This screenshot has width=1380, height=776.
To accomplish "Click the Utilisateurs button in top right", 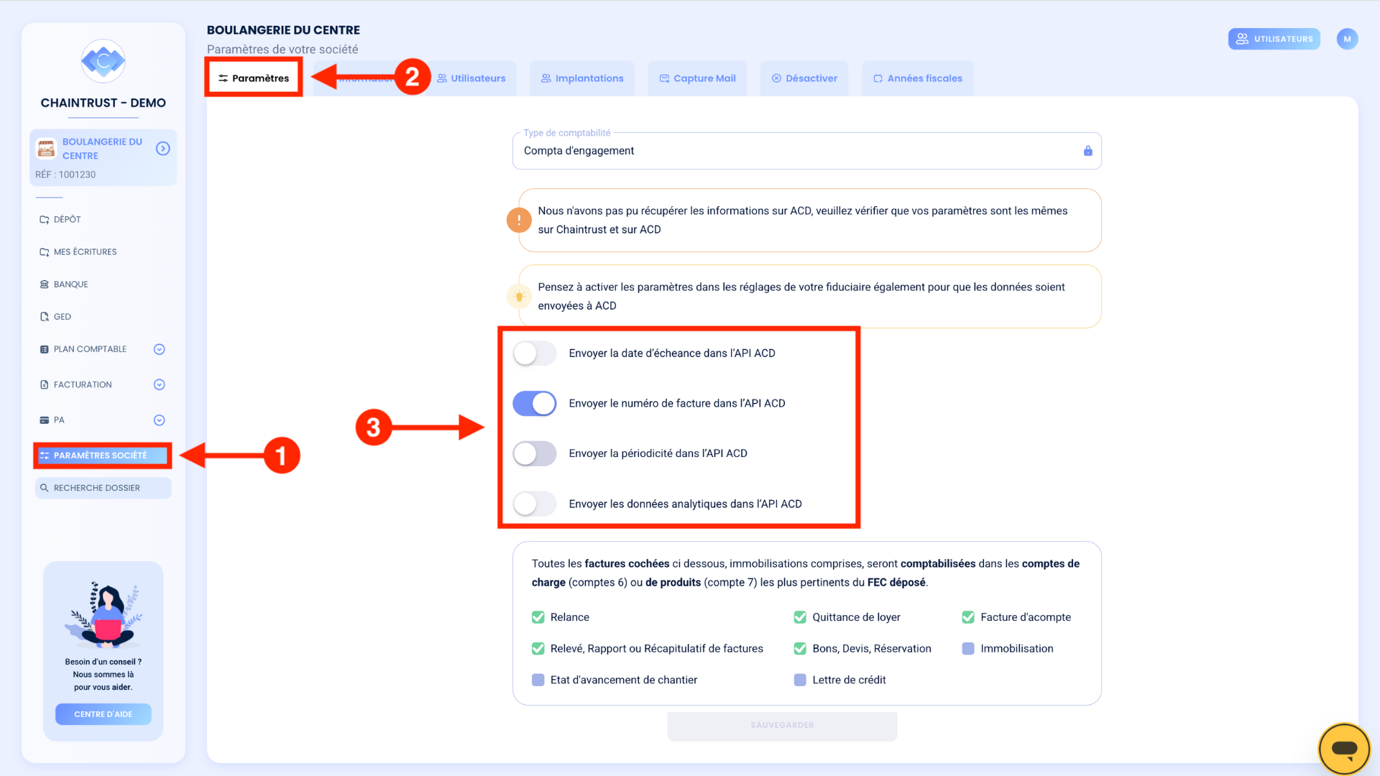I will coord(1274,39).
